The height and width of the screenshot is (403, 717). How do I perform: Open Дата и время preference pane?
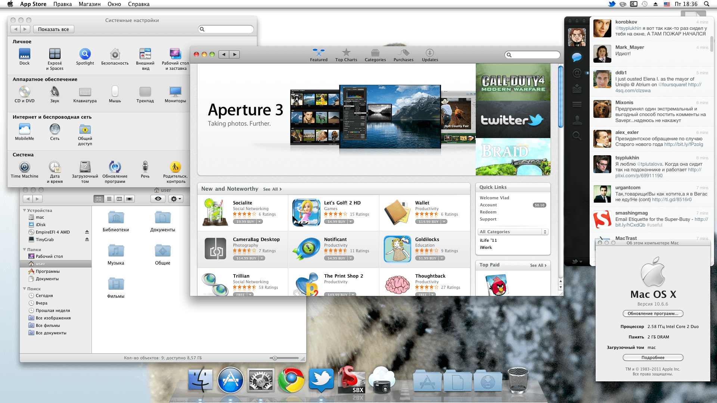coord(55,172)
